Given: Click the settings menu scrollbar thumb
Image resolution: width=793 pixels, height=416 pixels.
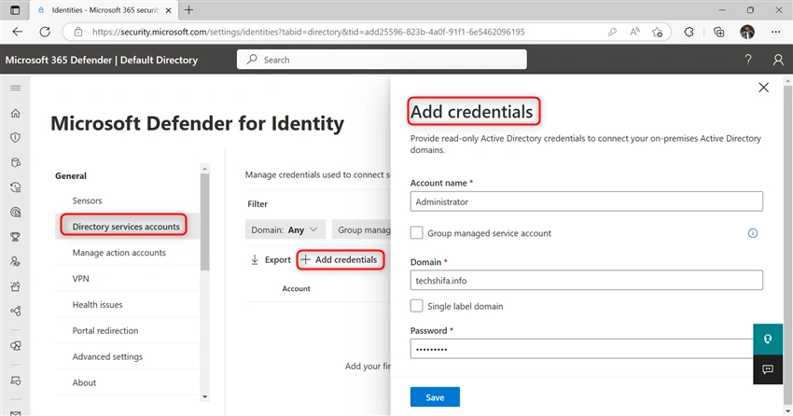Looking at the screenshot, I should 204,221.
